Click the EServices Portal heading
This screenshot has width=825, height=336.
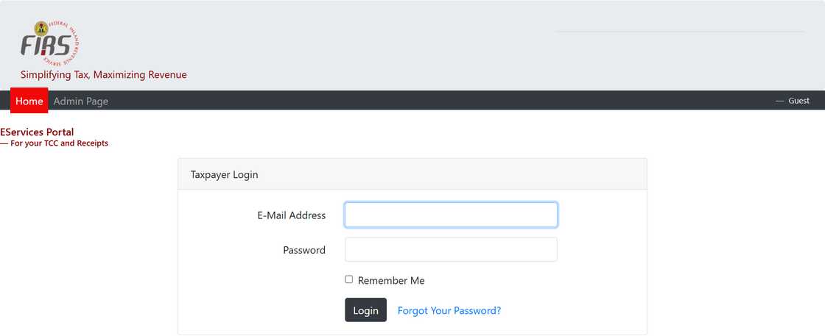pos(37,132)
